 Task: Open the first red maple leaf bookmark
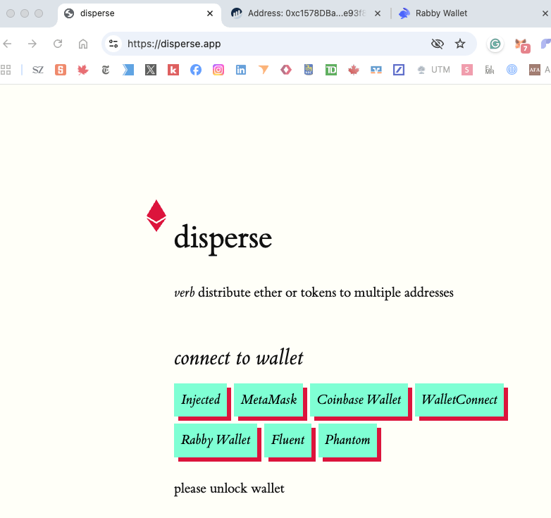click(x=83, y=70)
